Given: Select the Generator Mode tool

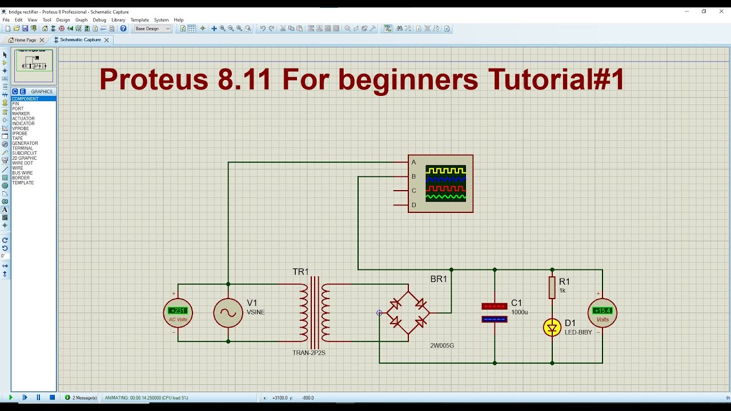Looking at the screenshot, I should tap(5, 144).
